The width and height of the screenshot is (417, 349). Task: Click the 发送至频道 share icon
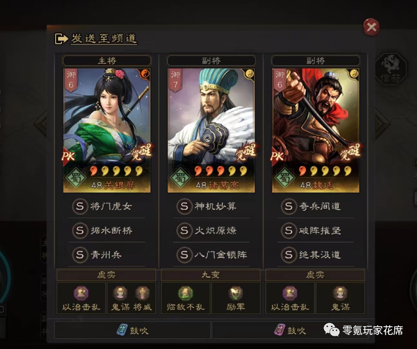[61, 39]
